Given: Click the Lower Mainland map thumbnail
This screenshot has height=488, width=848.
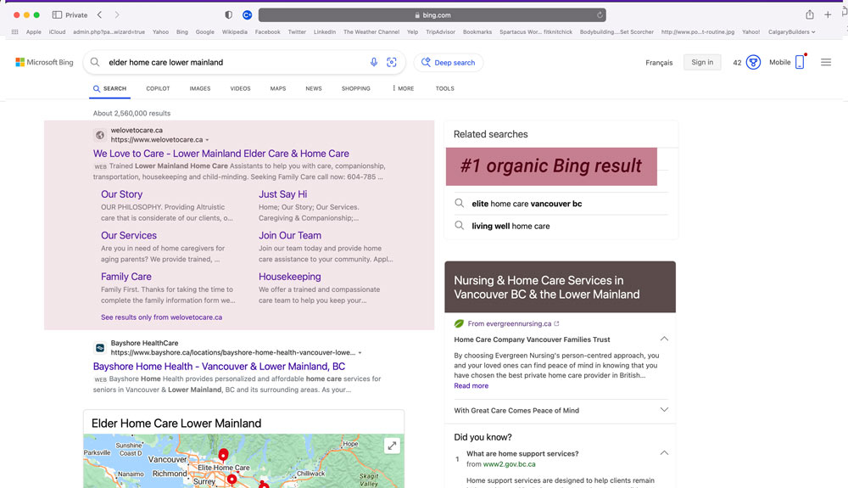Looking at the screenshot, I should pyautogui.click(x=243, y=461).
